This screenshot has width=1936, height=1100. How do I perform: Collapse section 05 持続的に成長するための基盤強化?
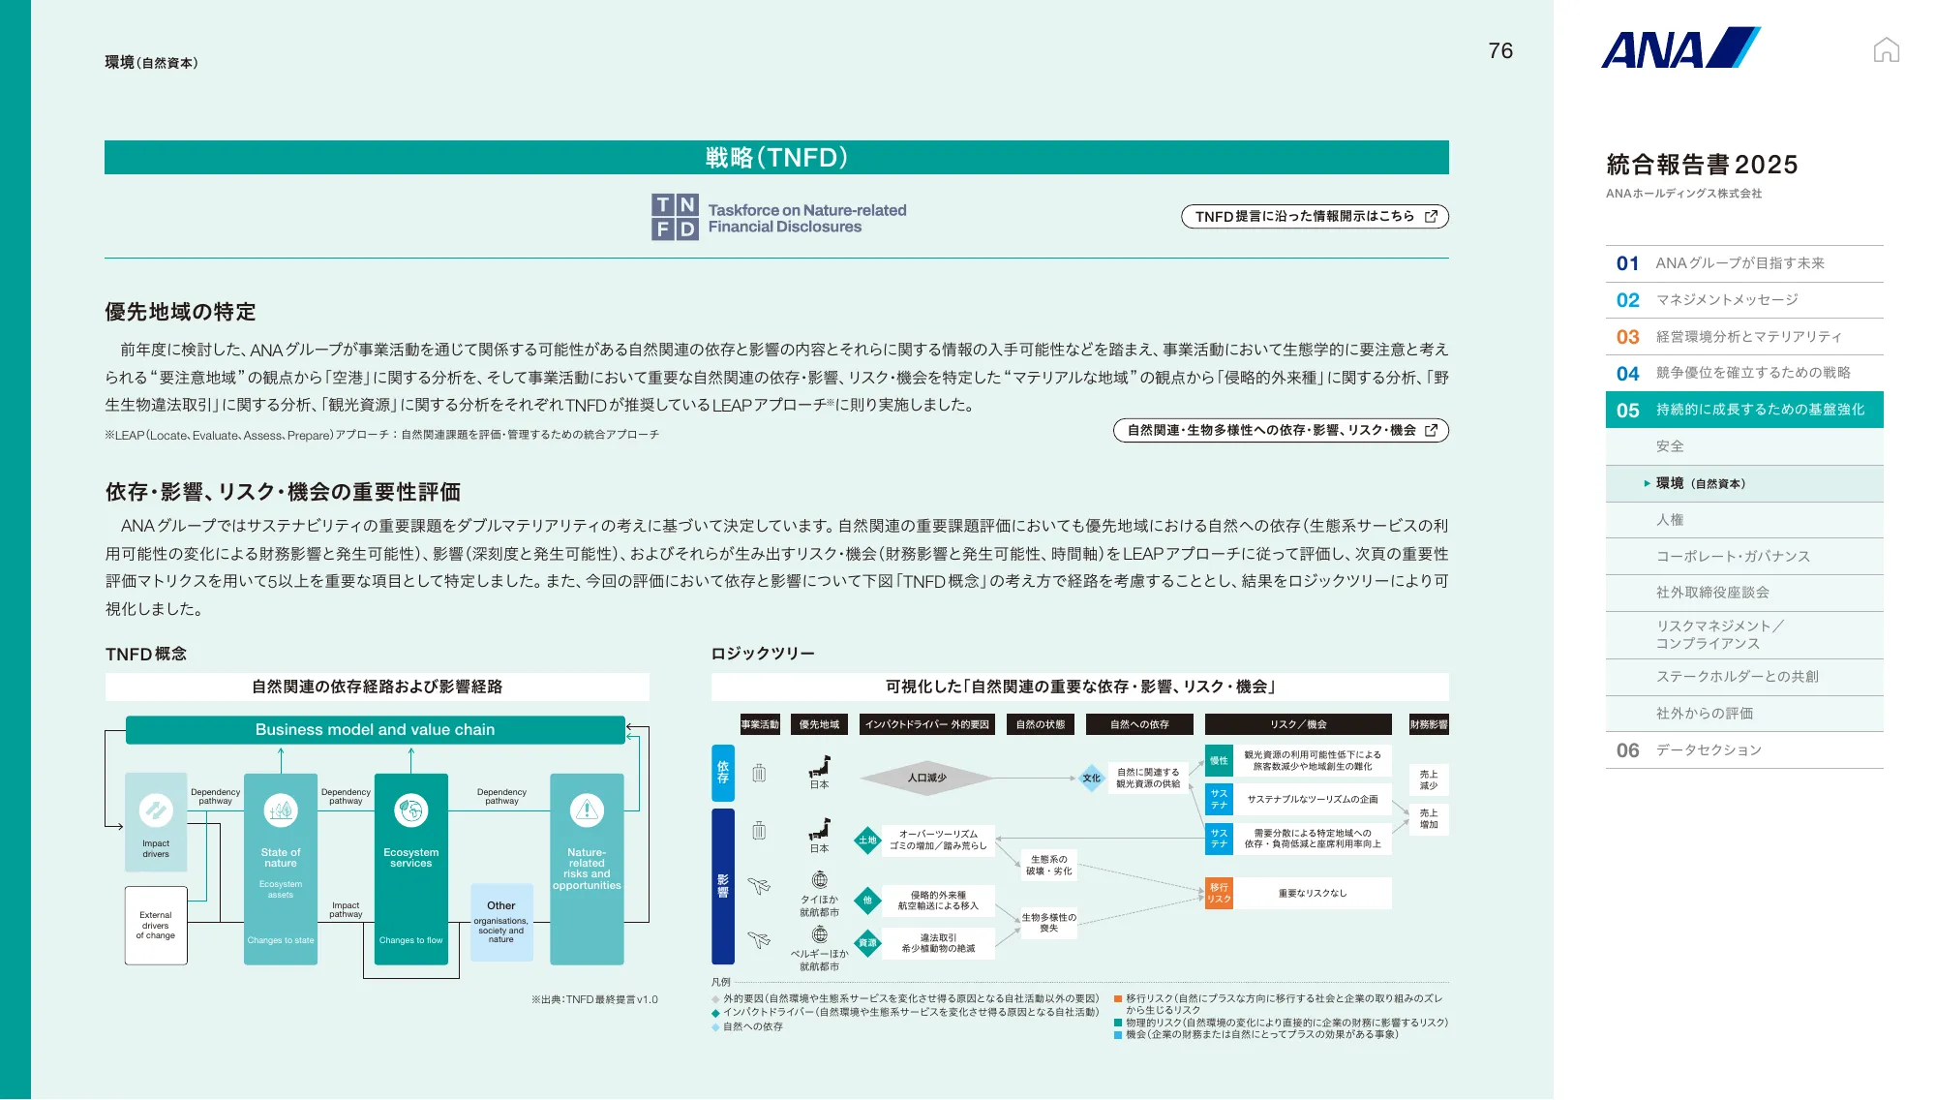click(1742, 410)
